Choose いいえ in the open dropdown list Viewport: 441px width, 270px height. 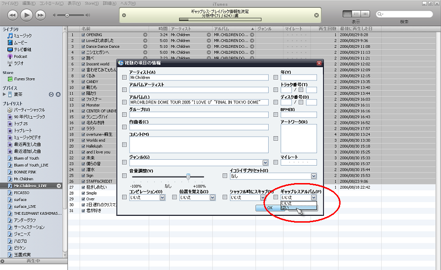299,203
